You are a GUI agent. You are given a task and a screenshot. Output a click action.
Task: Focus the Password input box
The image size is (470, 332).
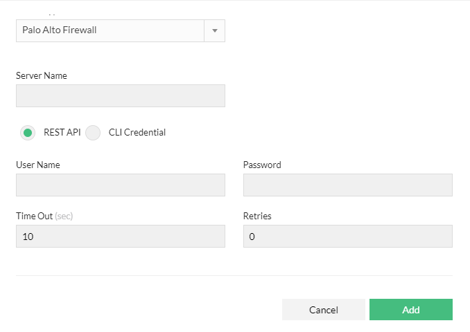(347, 185)
